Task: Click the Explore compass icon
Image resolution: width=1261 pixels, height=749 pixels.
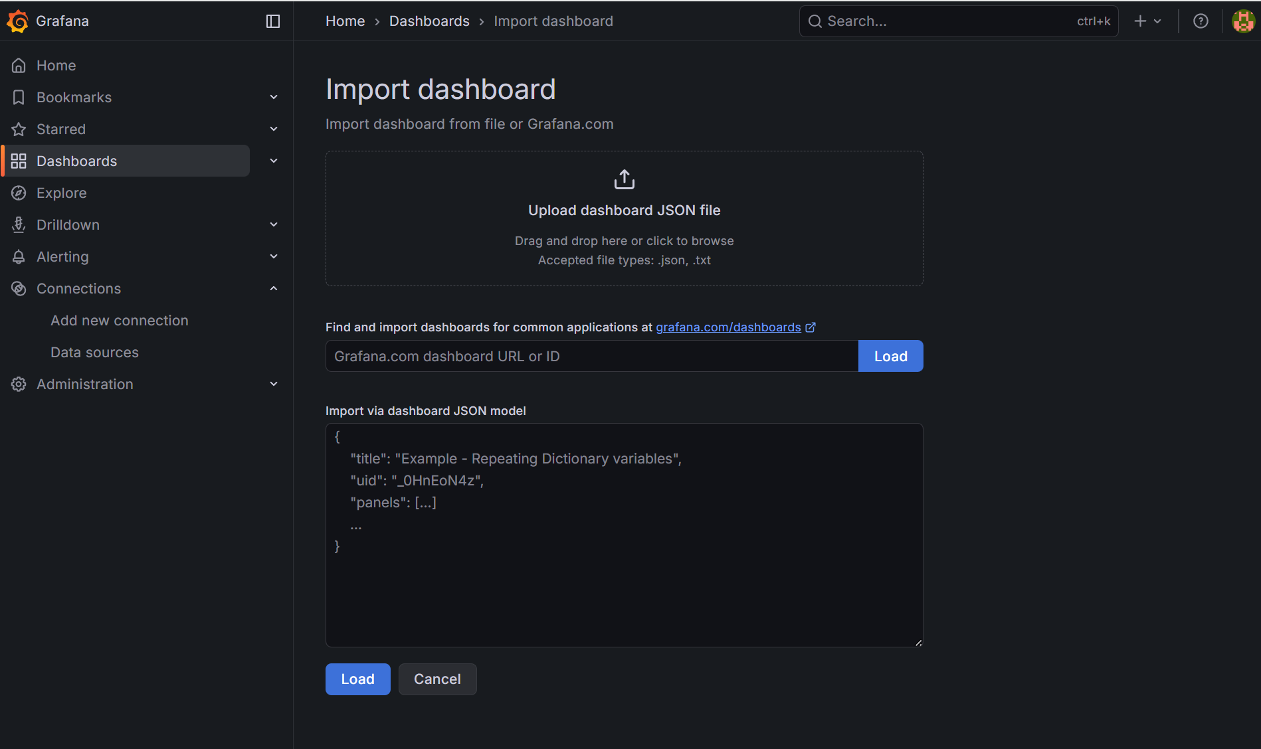Action: 19,193
